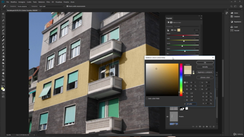Image resolution: width=244 pixels, height=137 pixels.
Task: Select the Eyedropper tool in the toolbar
Action: (x=3, y=37)
